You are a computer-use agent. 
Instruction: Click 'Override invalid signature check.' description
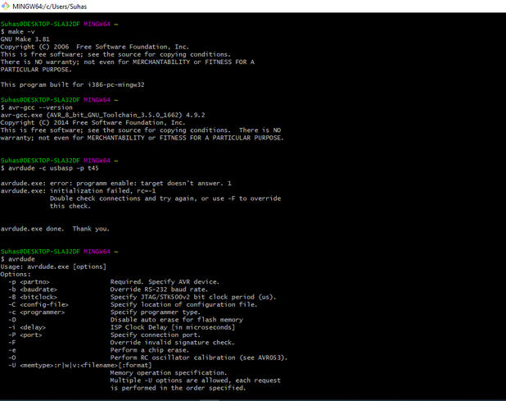coord(172,343)
